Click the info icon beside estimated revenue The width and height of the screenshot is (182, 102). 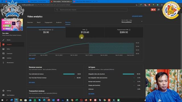(x=52, y=30)
